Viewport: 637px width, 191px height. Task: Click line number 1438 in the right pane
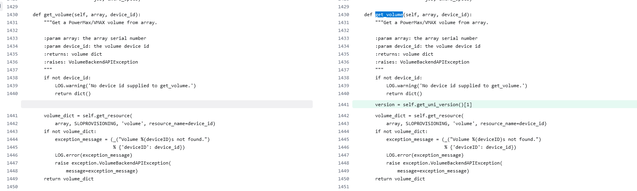click(344, 78)
